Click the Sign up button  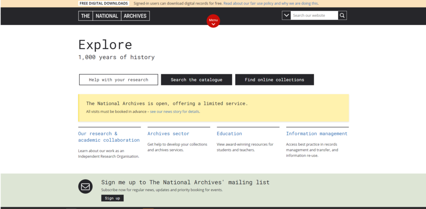coord(112,198)
